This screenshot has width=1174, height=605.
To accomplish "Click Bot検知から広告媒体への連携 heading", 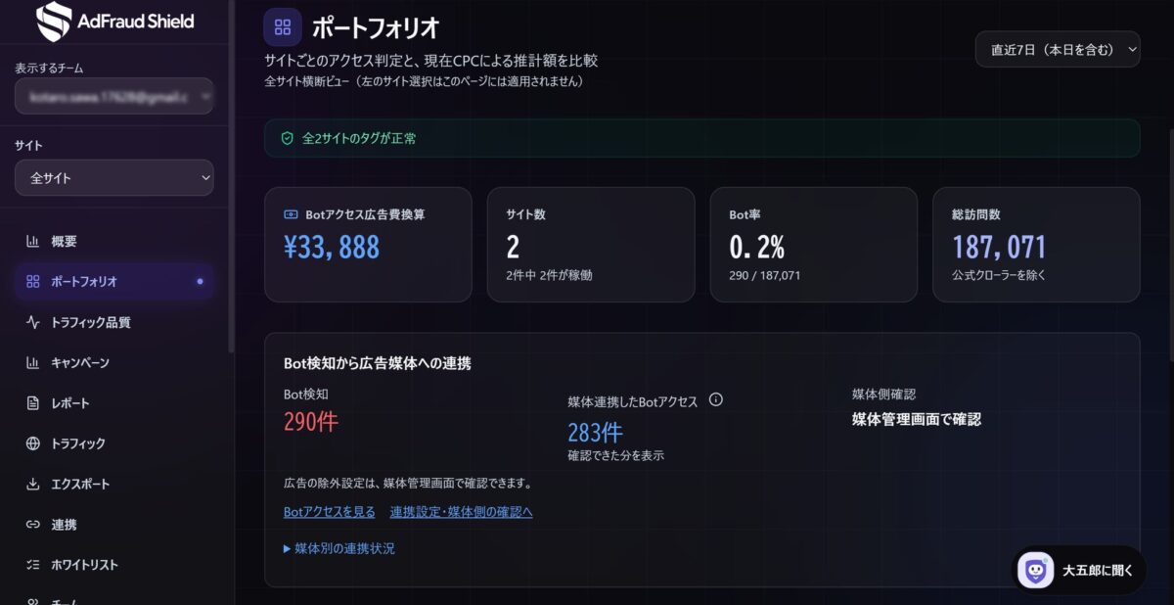I will tap(378, 363).
